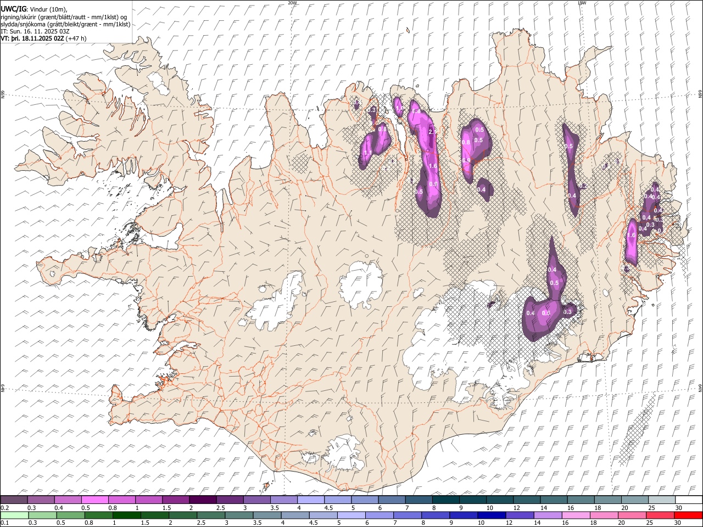The image size is (703, 527).
Task: Pick the dark purple snow swatch starting at 2
Action: 203,500
